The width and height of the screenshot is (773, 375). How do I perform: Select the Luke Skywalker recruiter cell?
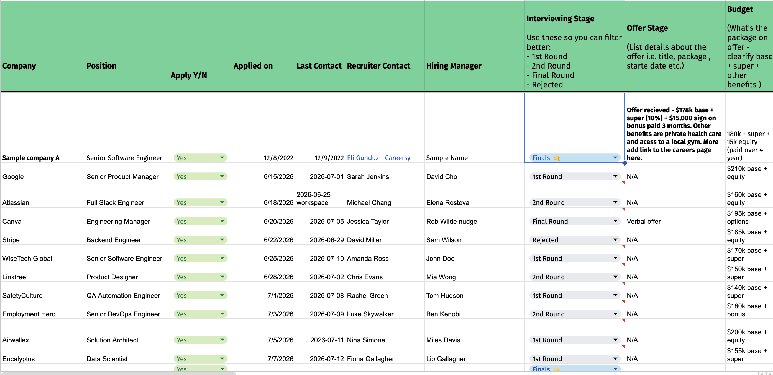click(385, 310)
